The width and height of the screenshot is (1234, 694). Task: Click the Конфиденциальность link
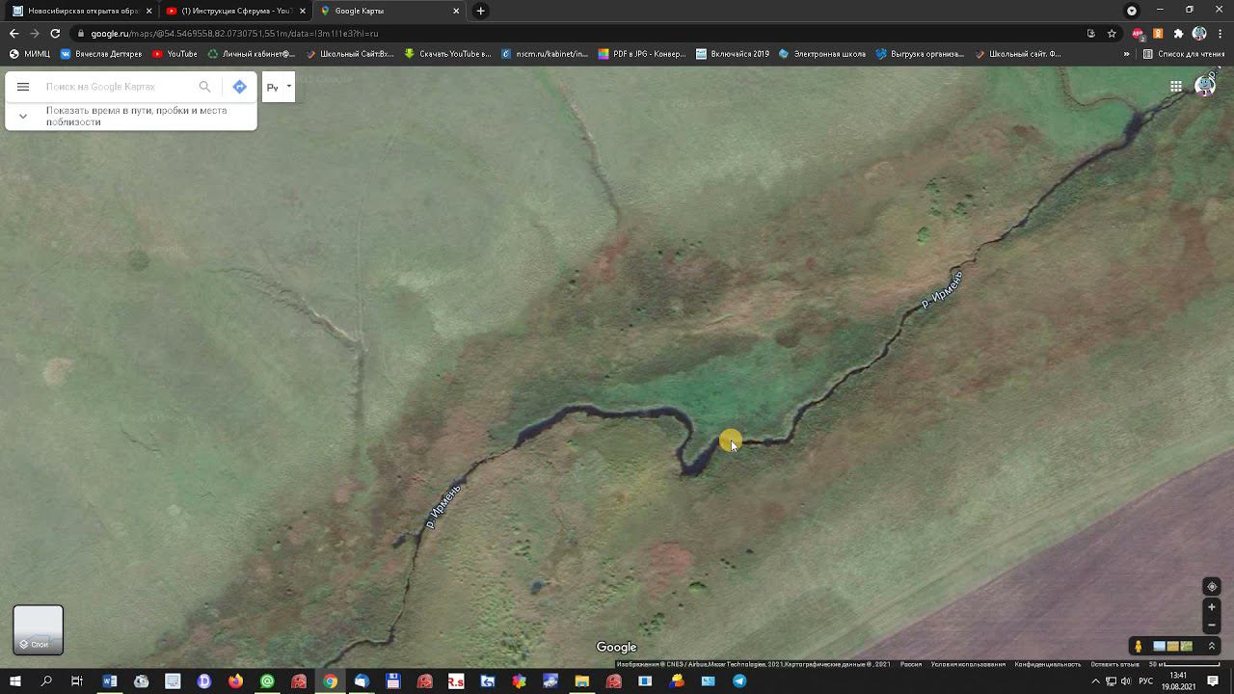click(1048, 664)
